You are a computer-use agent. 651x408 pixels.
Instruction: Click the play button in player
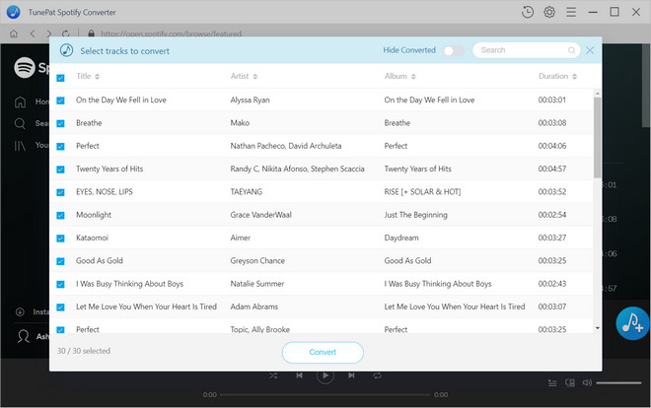325,375
